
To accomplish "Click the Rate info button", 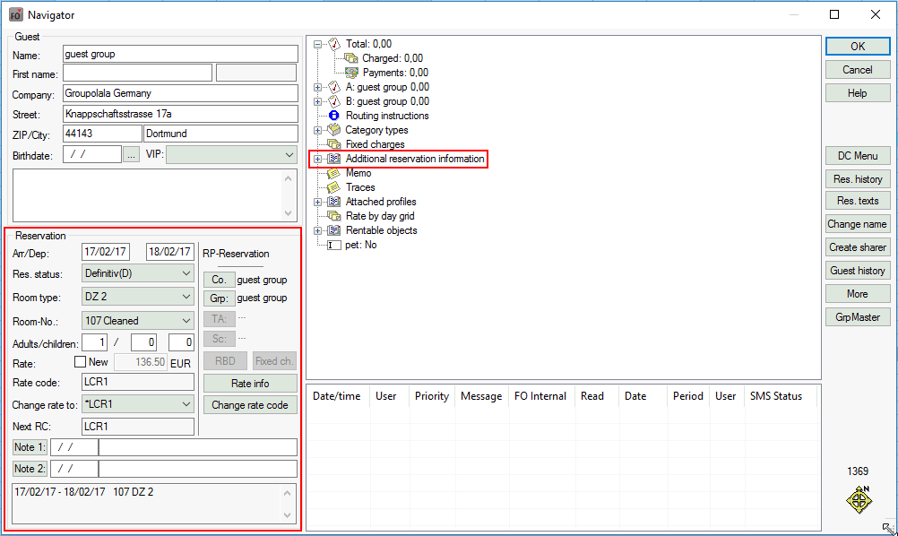I will 250,384.
